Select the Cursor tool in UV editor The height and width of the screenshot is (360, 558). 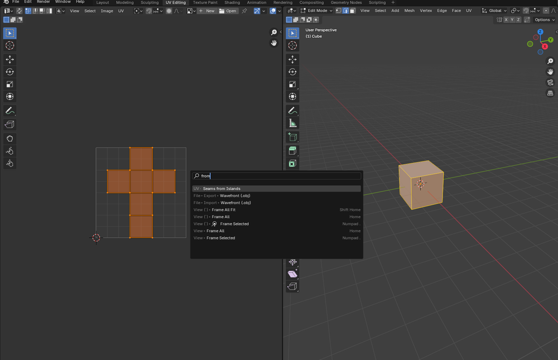point(9,46)
